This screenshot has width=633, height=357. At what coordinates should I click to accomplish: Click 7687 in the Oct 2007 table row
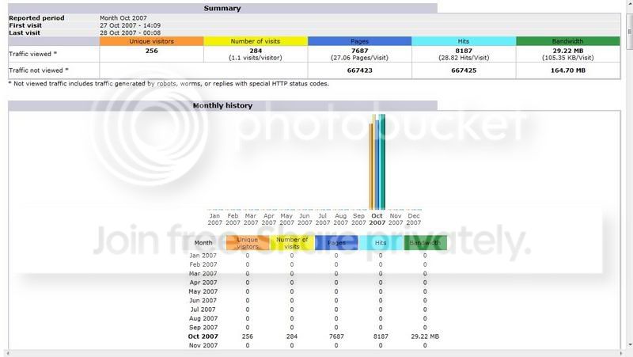point(336,336)
